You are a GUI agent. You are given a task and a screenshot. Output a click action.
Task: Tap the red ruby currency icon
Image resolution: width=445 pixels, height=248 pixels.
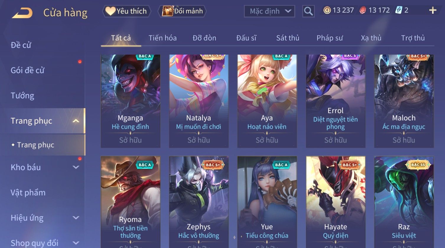pos(363,10)
